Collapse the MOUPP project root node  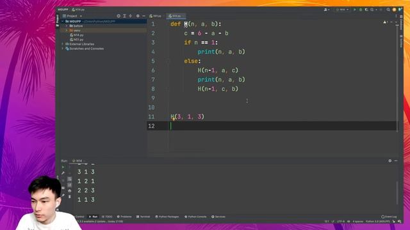(x=63, y=21)
